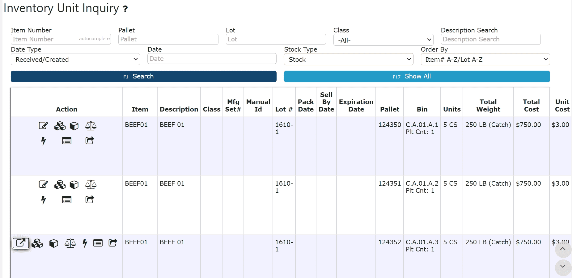The width and height of the screenshot is (572, 278).
Task: Click edit icon for pallet 124350 row
Action: (x=43, y=125)
